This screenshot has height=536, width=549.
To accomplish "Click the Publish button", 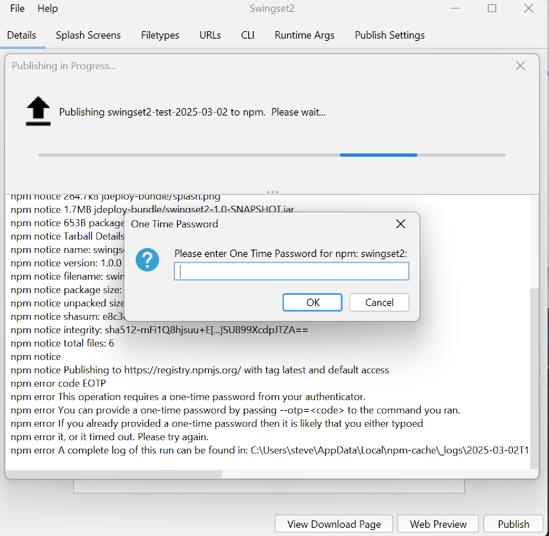I will [514, 524].
